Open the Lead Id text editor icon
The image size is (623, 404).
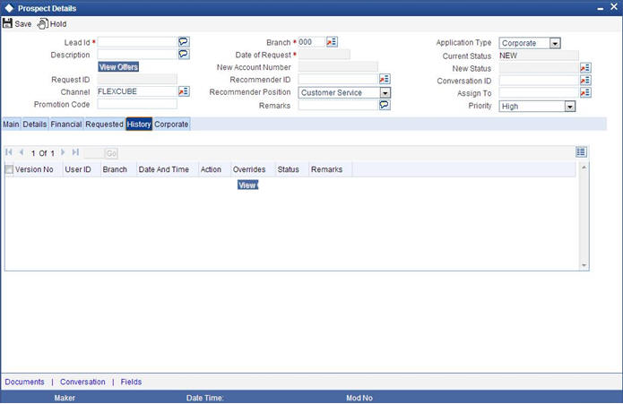pos(184,42)
